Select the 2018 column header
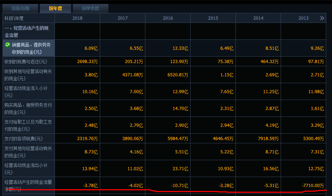The image size is (332, 196). pos(77,18)
